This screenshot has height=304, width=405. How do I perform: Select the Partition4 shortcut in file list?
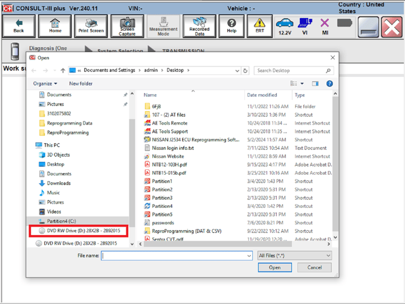[158, 206]
